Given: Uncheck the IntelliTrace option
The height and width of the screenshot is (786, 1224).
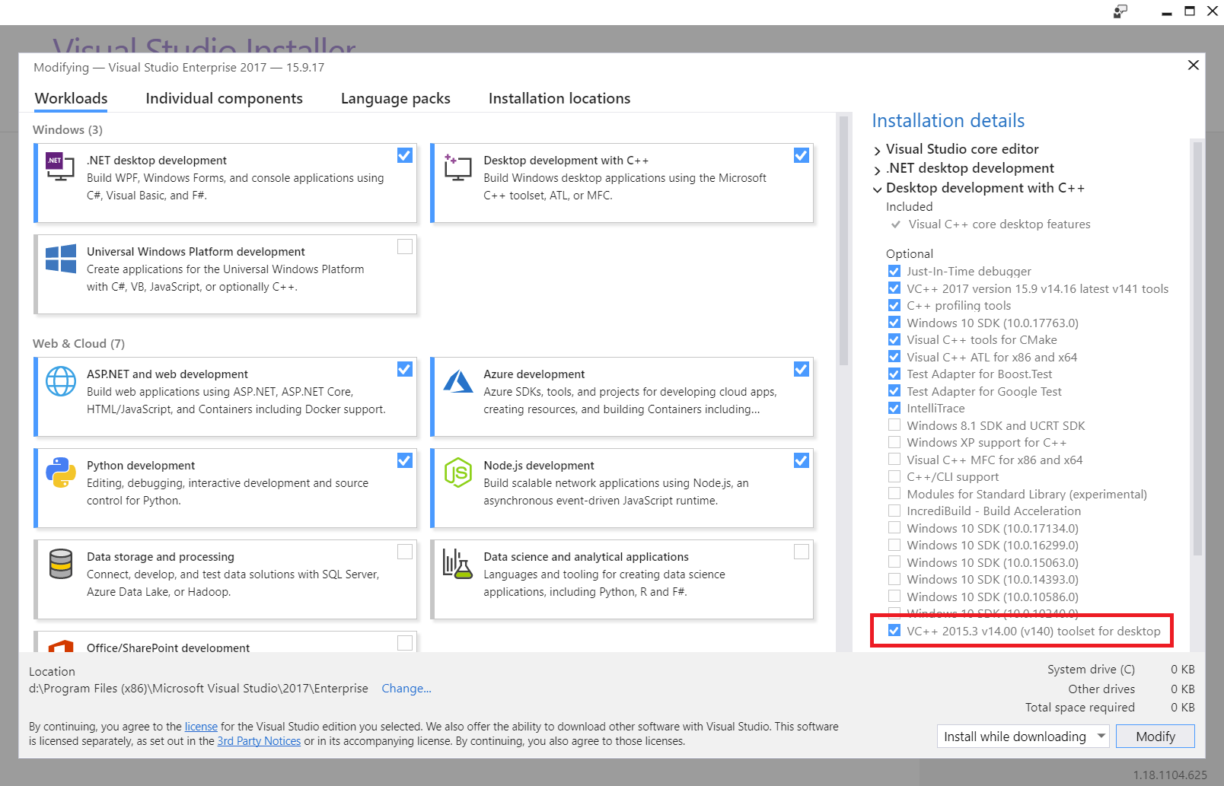Looking at the screenshot, I should coord(894,408).
